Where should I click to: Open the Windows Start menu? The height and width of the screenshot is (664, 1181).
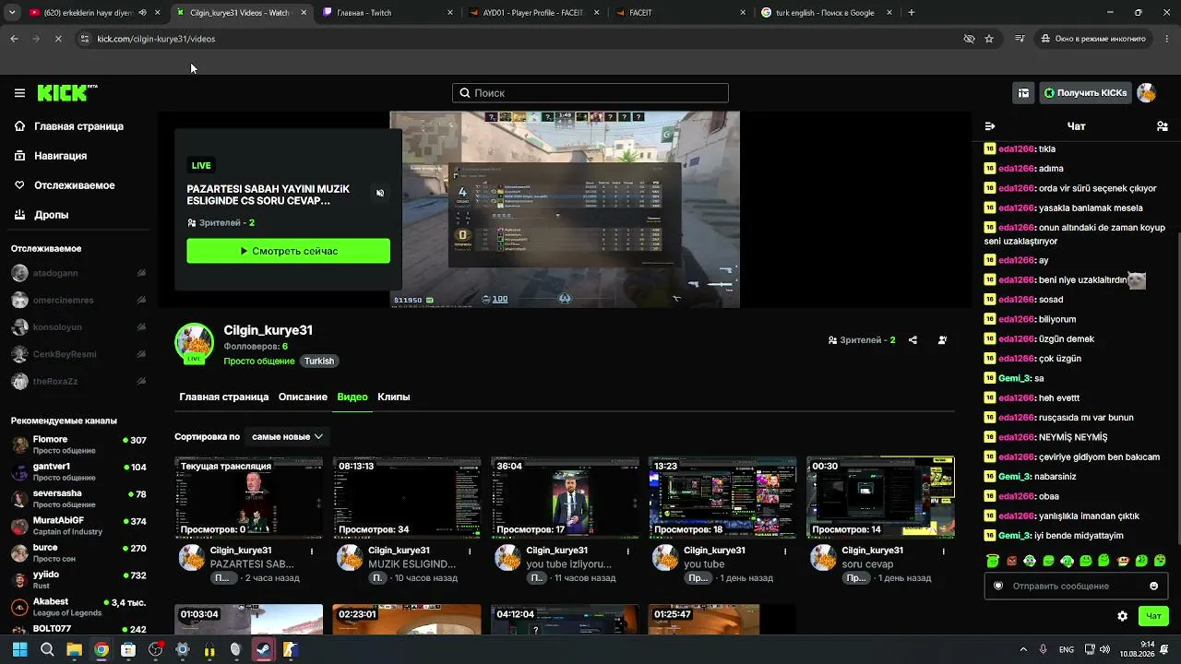pos(19,649)
